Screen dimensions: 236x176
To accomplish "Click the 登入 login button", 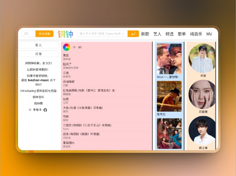I will [39, 45].
